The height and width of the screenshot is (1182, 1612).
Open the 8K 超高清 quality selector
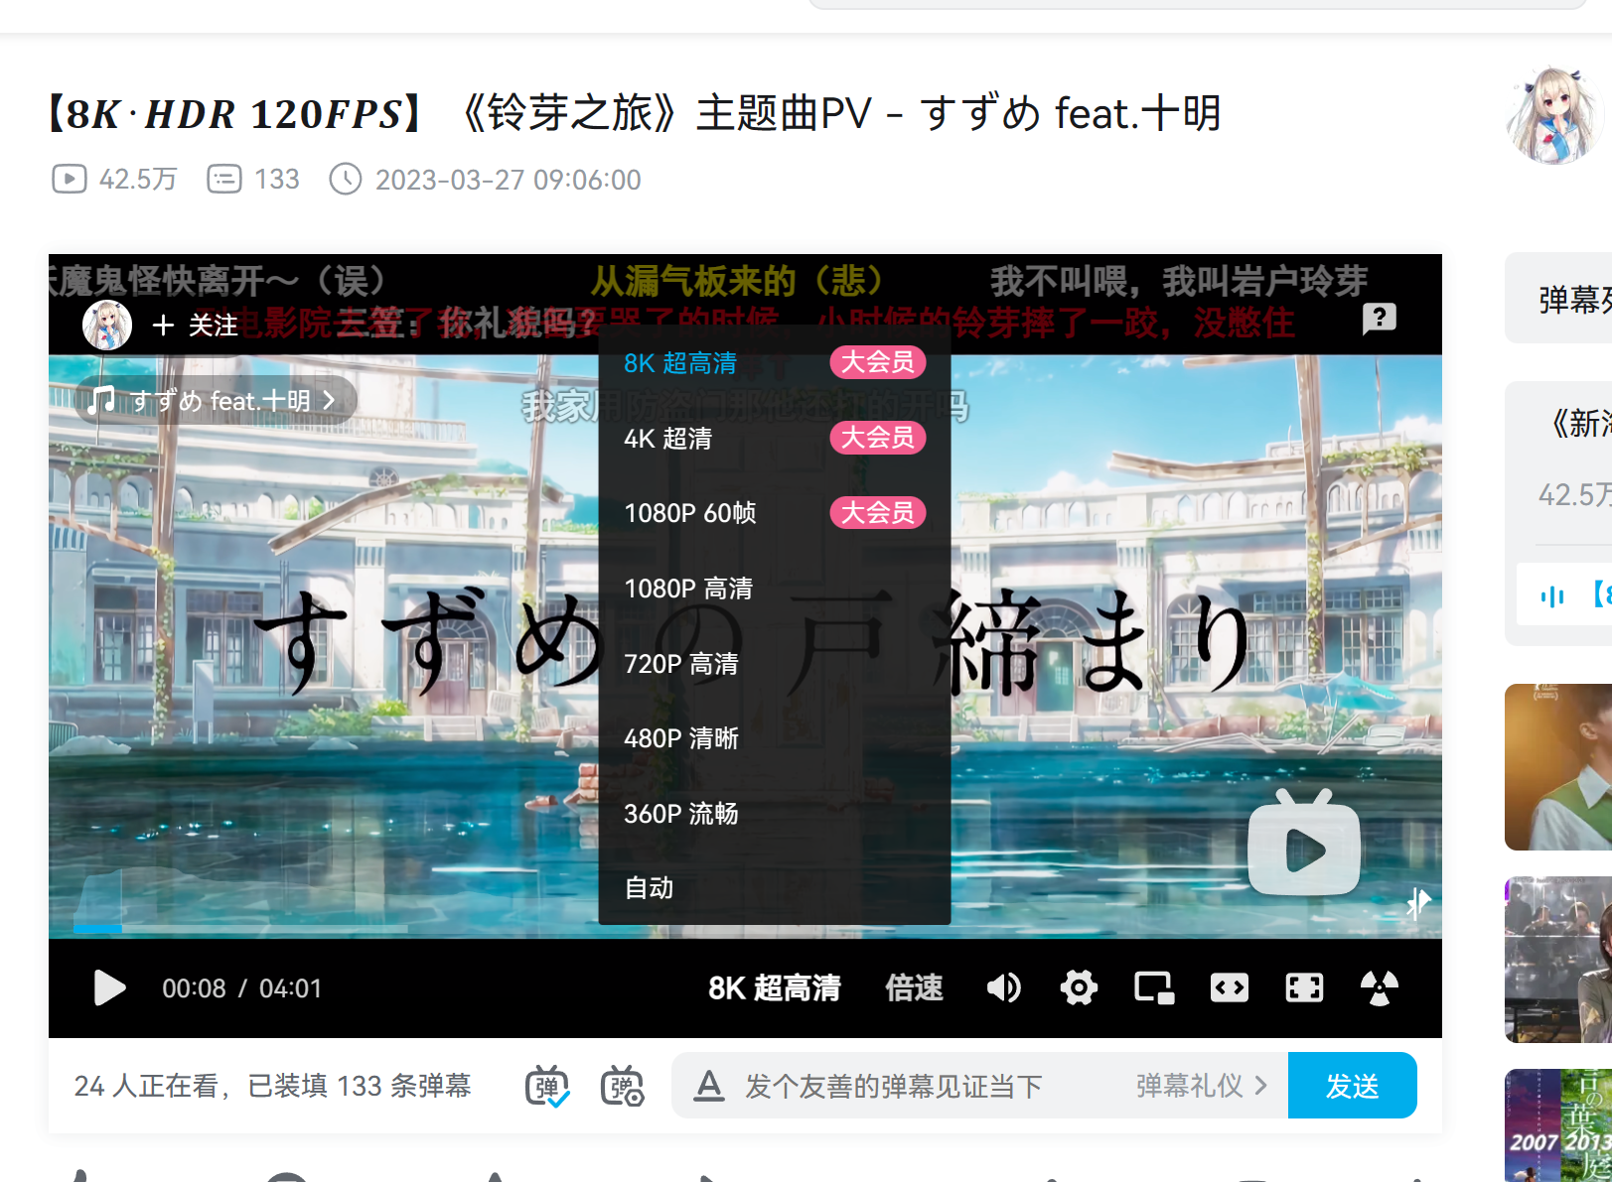pyautogui.click(x=775, y=988)
